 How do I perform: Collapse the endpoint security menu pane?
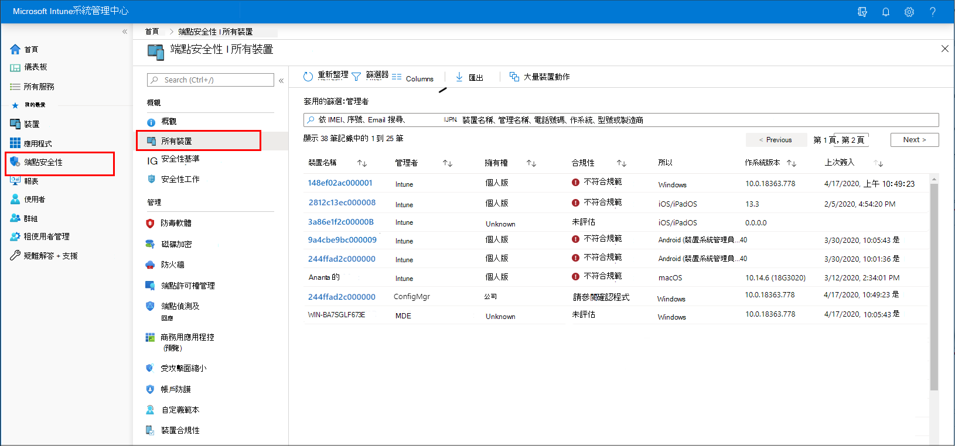[281, 81]
